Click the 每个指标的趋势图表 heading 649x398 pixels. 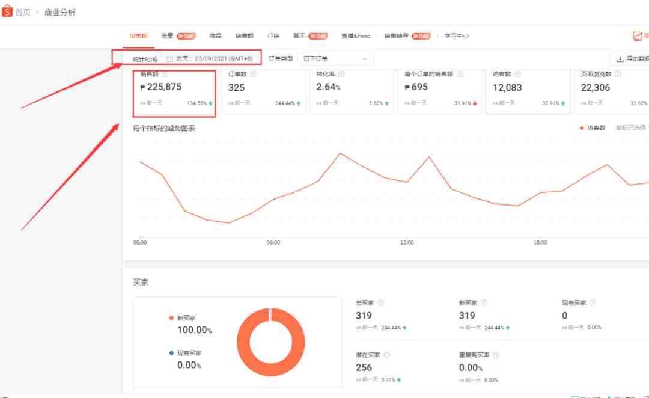(x=164, y=129)
